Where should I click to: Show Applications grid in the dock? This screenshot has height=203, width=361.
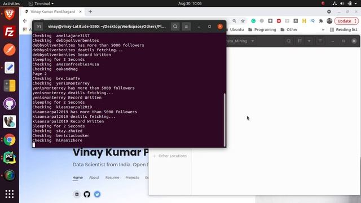[x=10, y=194]
